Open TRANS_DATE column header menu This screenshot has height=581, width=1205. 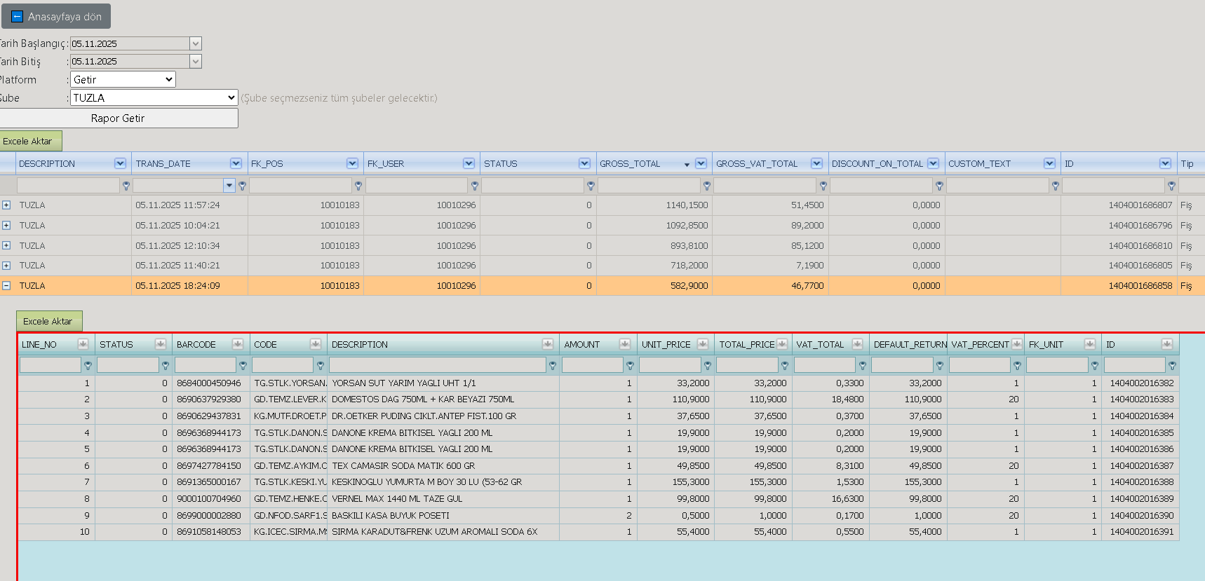(x=236, y=163)
